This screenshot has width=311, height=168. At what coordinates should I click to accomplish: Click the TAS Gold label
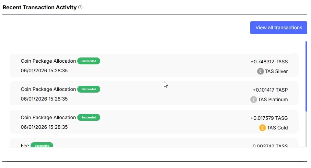click(277, 128)
